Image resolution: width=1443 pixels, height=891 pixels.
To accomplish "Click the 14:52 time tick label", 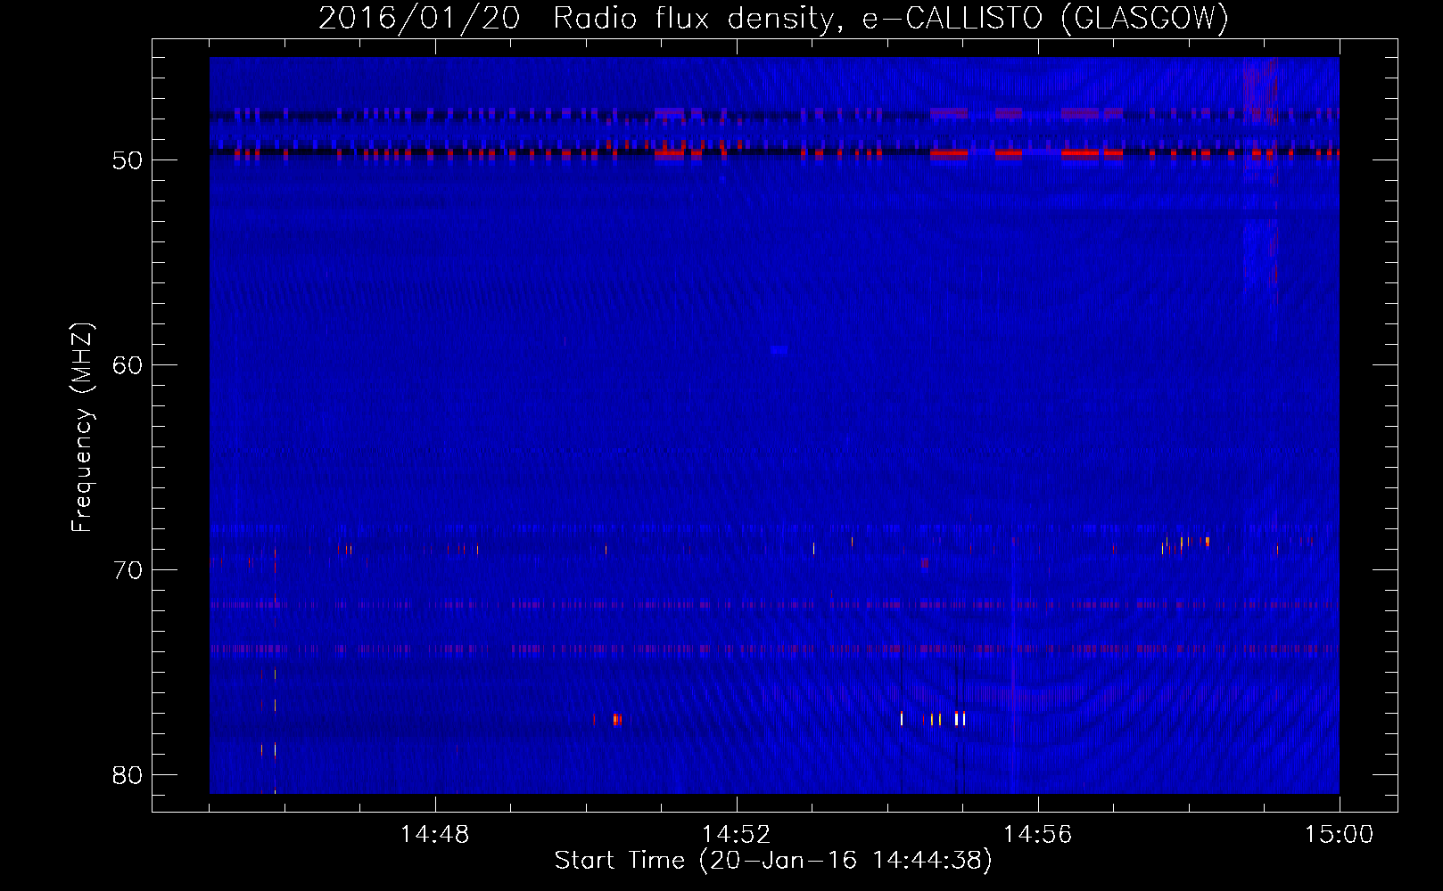I will (736, 835).
